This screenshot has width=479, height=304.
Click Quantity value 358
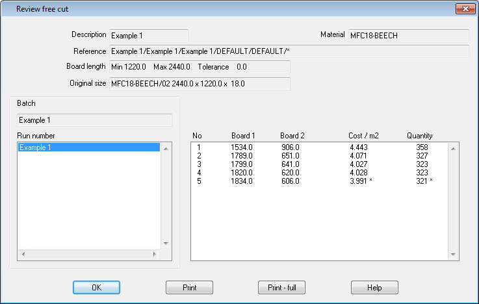[422, 147]
